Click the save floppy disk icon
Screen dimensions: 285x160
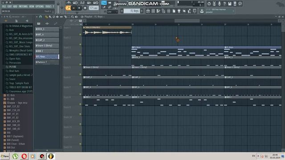point(230,4)
